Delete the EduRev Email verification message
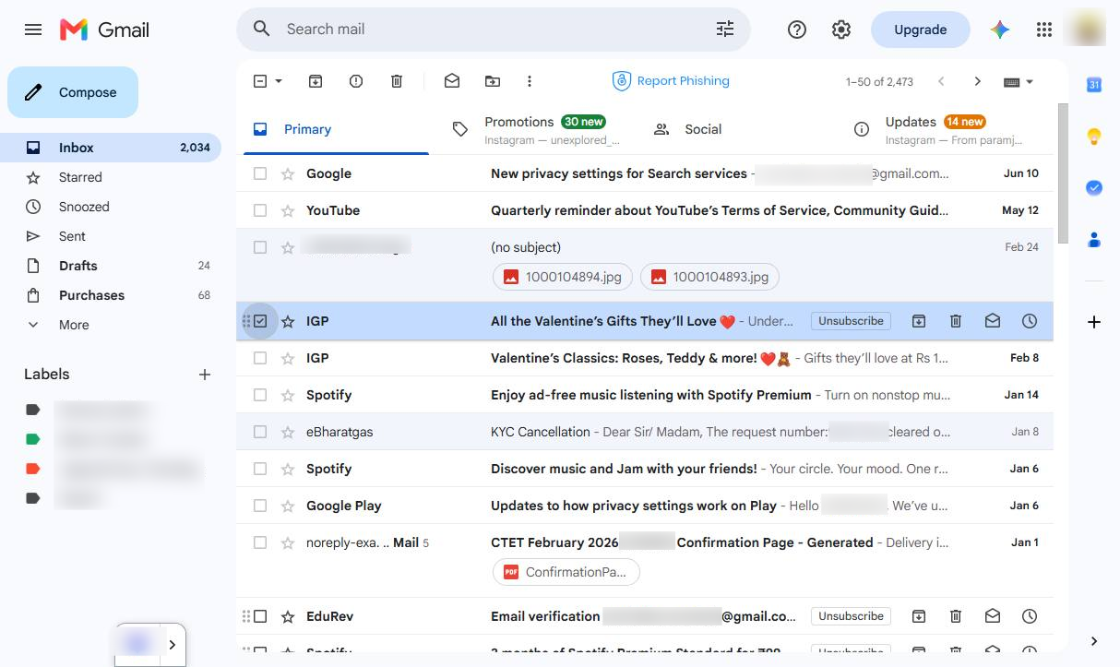 [x=956, y=616]
